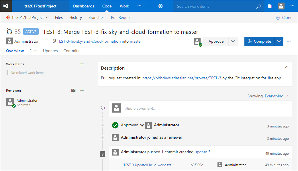Switch to the Files page of repository
This screenshot has height=171, width=298.
[x=59, y=17]
